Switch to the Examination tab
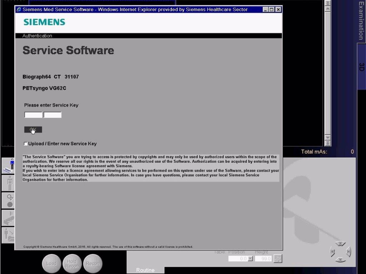 coord(361,21)
